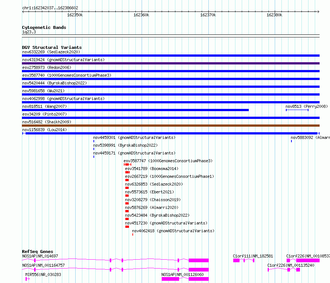Viewport: 330px width, 283px height.
Task: Open the esv2758973 (Redon2006) variant label
Action: (47, 67)
